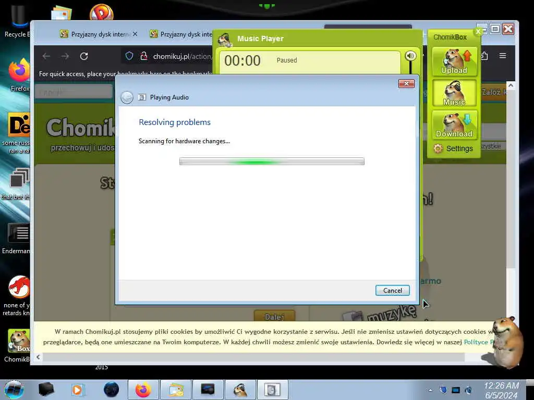Reload the page in Firefox
The width and height of the screenshot is (534, 400).
pos(84,56)
